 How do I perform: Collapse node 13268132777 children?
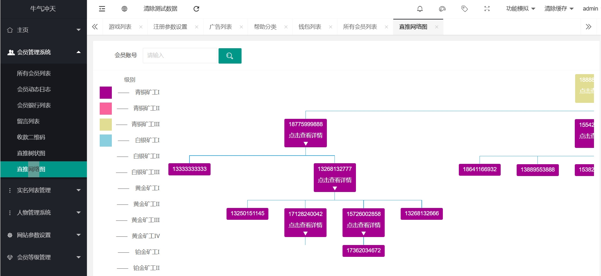[x=335, y=188]
